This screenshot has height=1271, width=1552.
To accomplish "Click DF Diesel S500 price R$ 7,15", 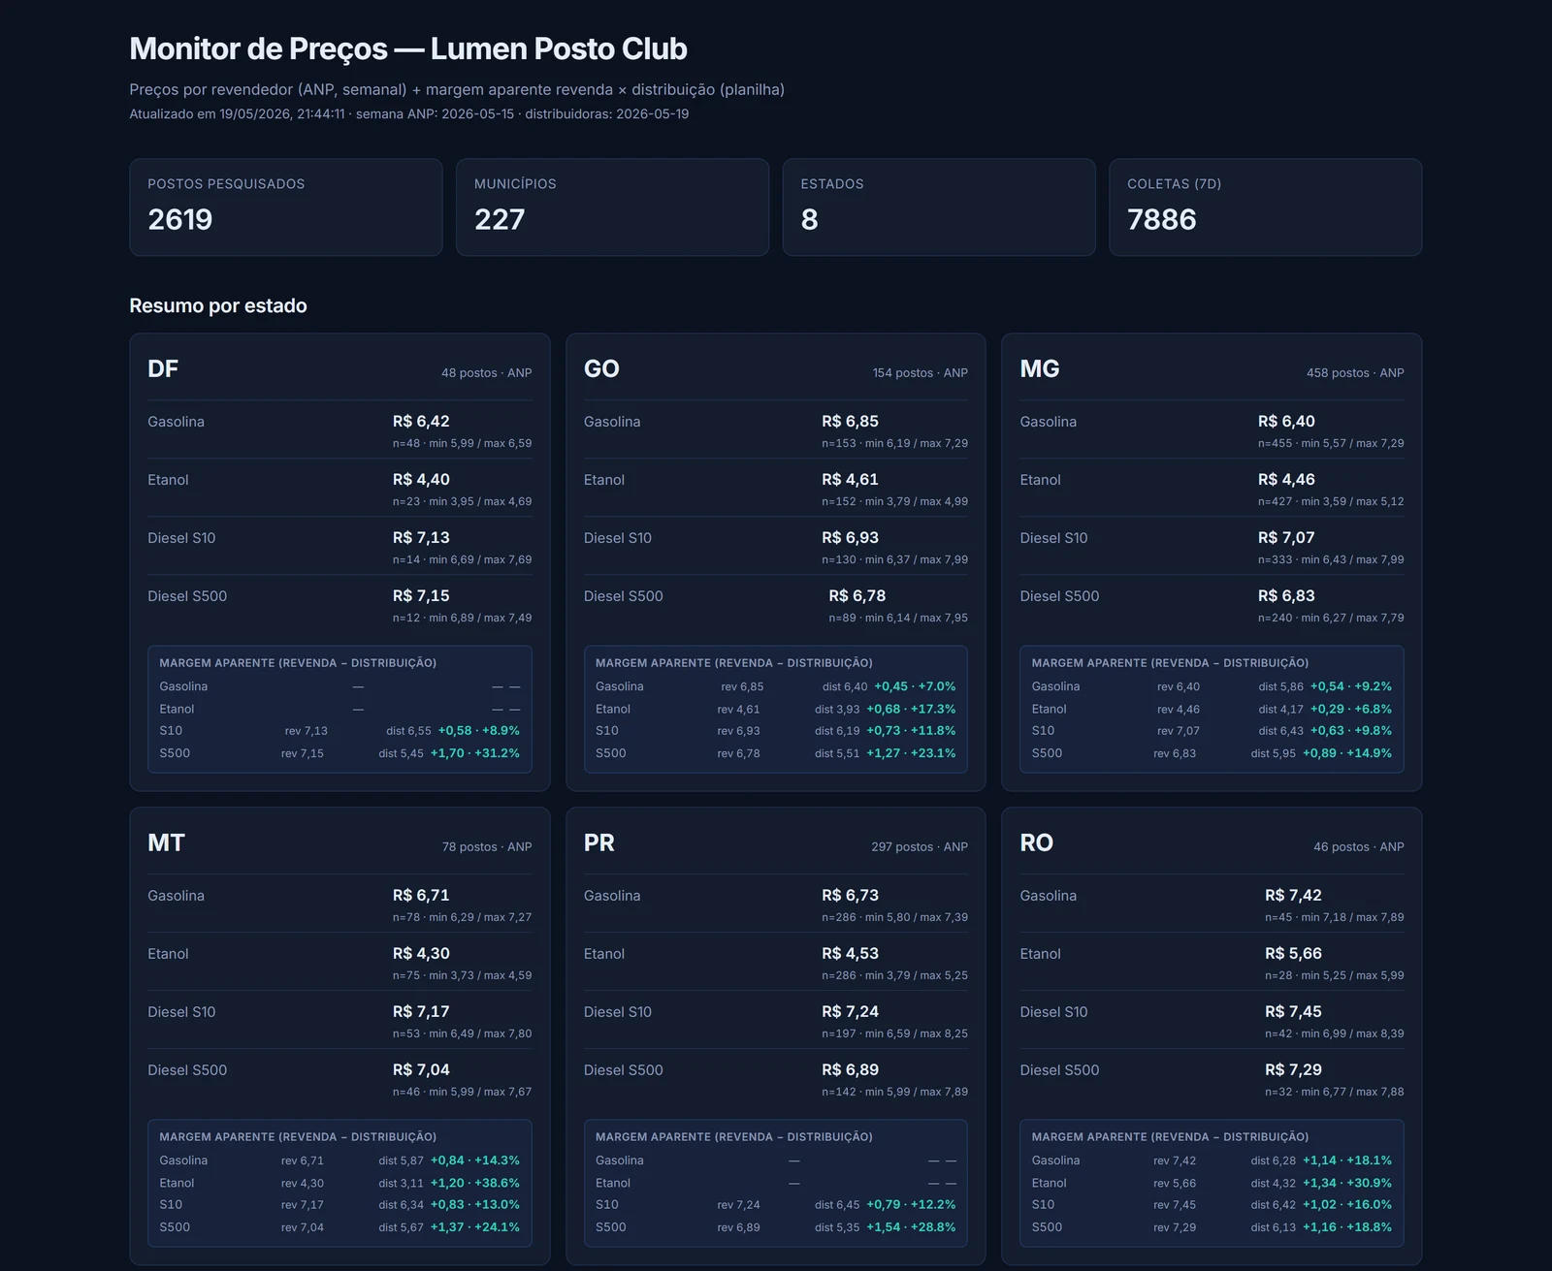I will pos(421,595).
